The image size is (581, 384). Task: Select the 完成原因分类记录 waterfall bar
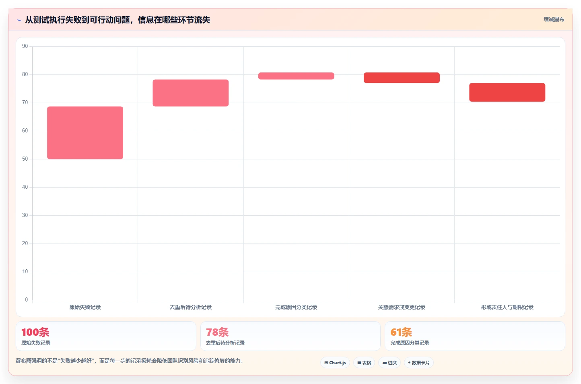[296, 76]
